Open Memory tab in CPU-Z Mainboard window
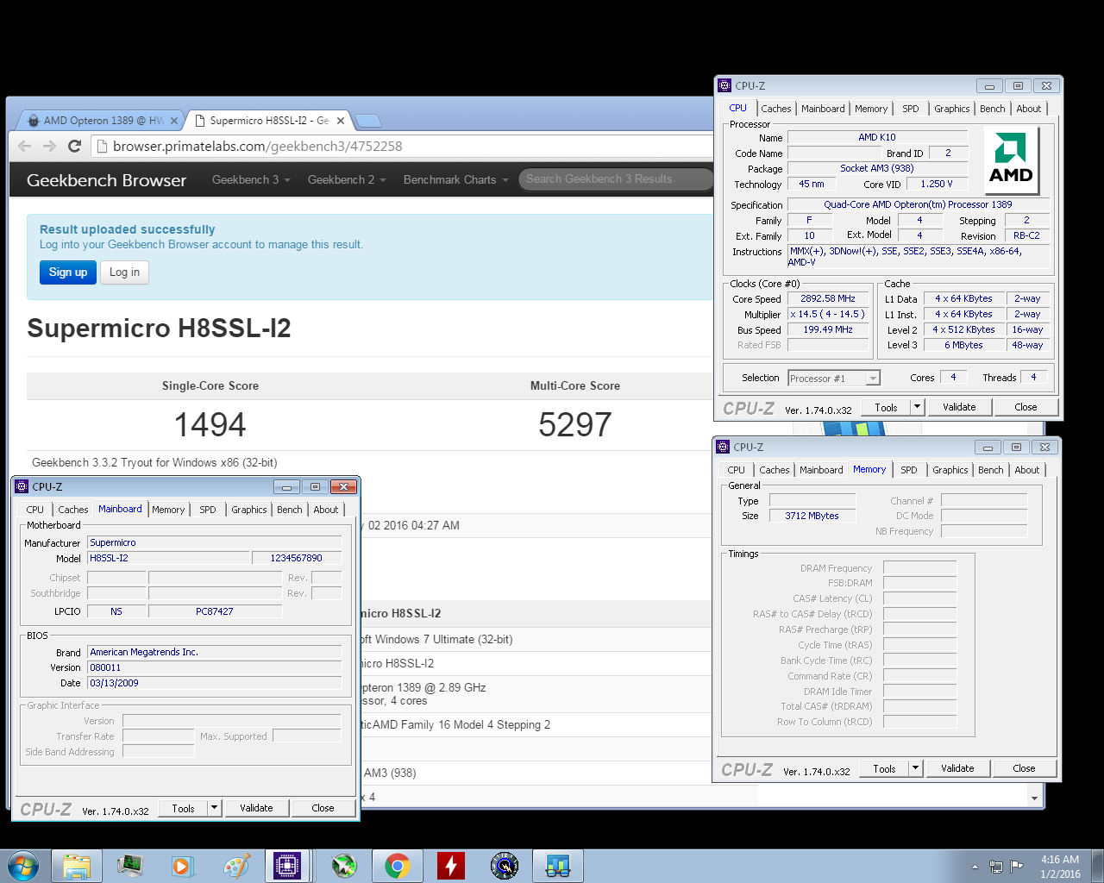The image size is (1104, 883). 168,510
